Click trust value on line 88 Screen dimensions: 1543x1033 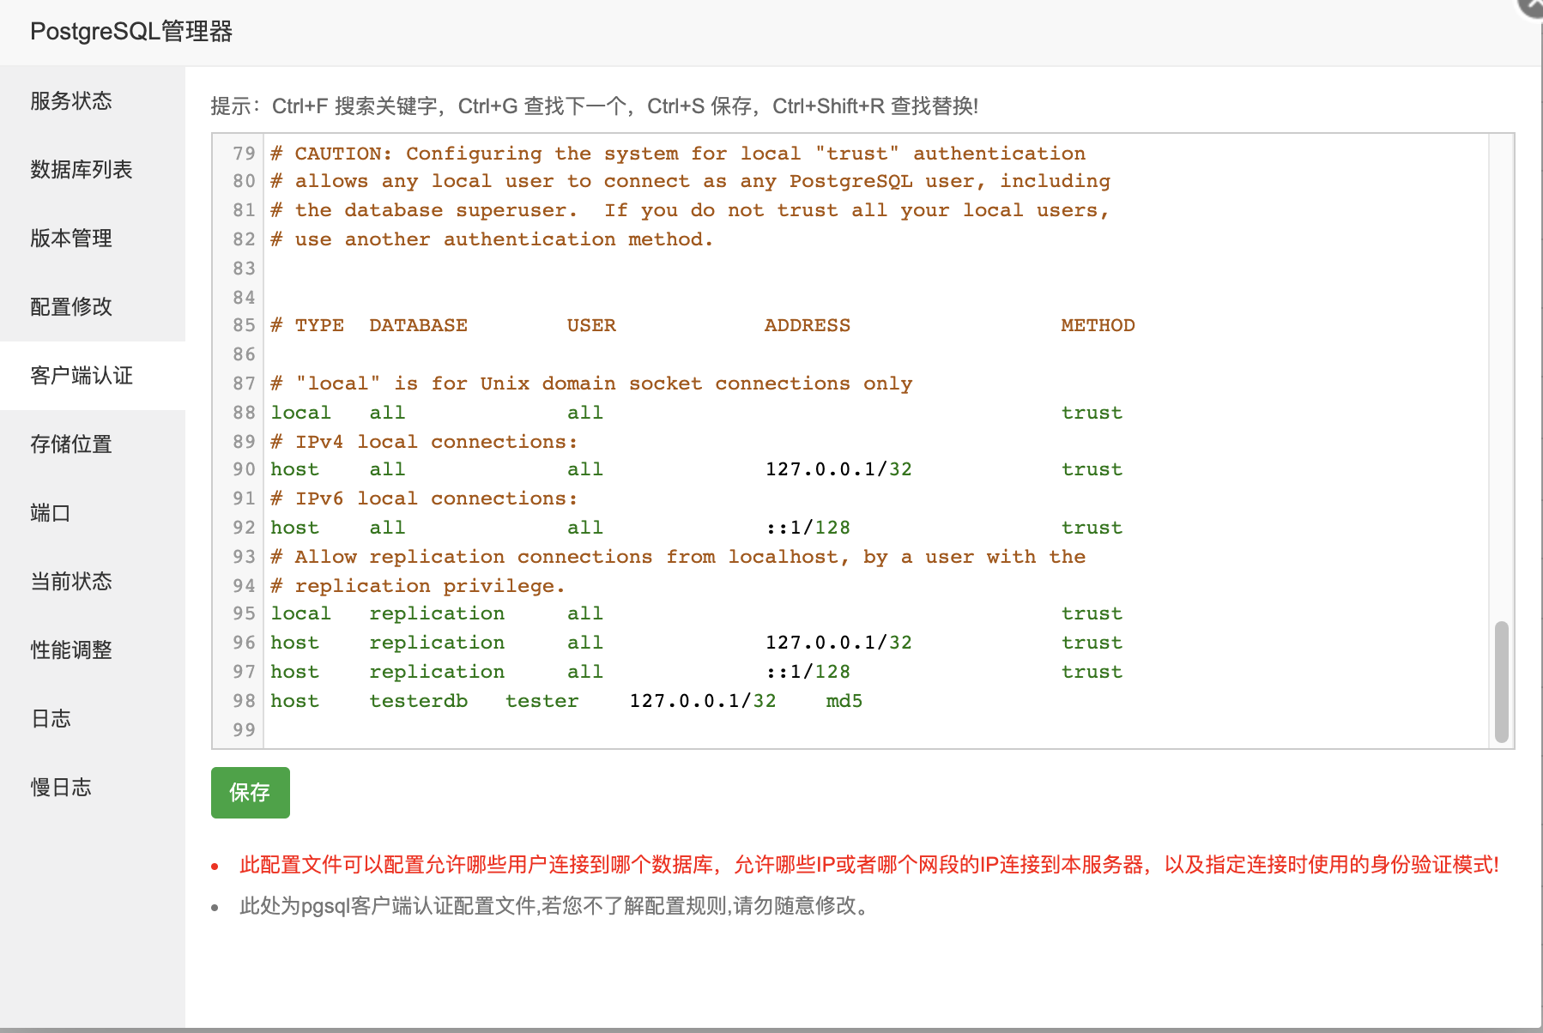[1092, 413]
